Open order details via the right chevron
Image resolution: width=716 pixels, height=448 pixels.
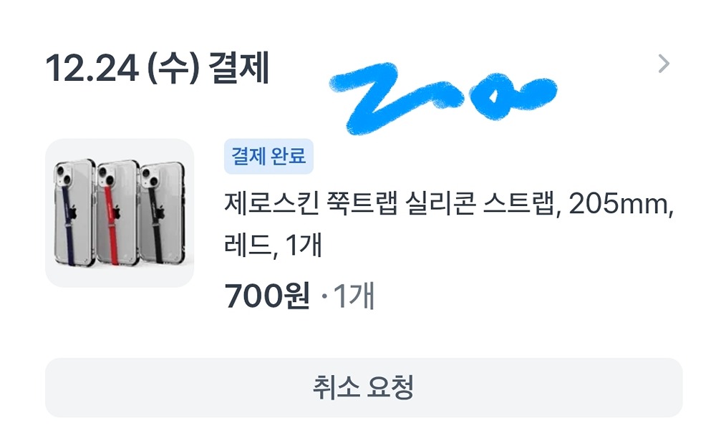(664, 64)
